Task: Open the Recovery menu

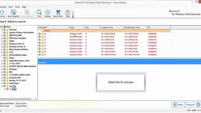Action: pyautogui.click(x=3, y=7)
